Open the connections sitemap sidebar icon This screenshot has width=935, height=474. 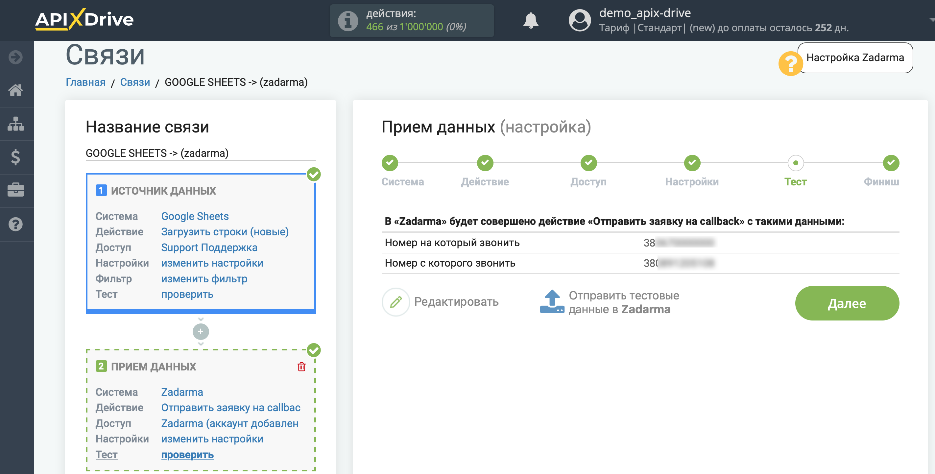click(x=15, y=124)
